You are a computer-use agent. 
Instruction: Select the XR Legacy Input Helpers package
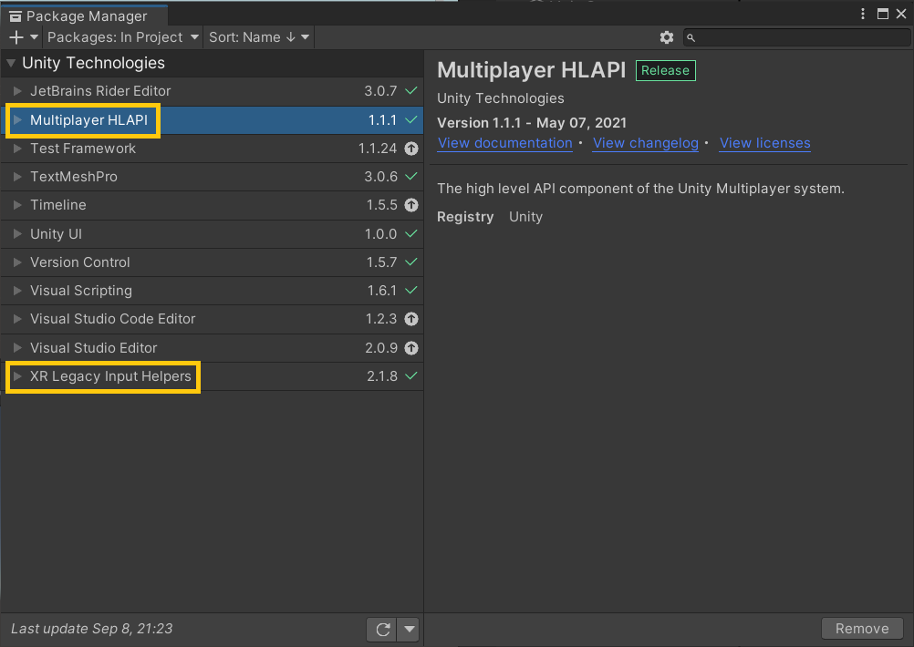213,376
